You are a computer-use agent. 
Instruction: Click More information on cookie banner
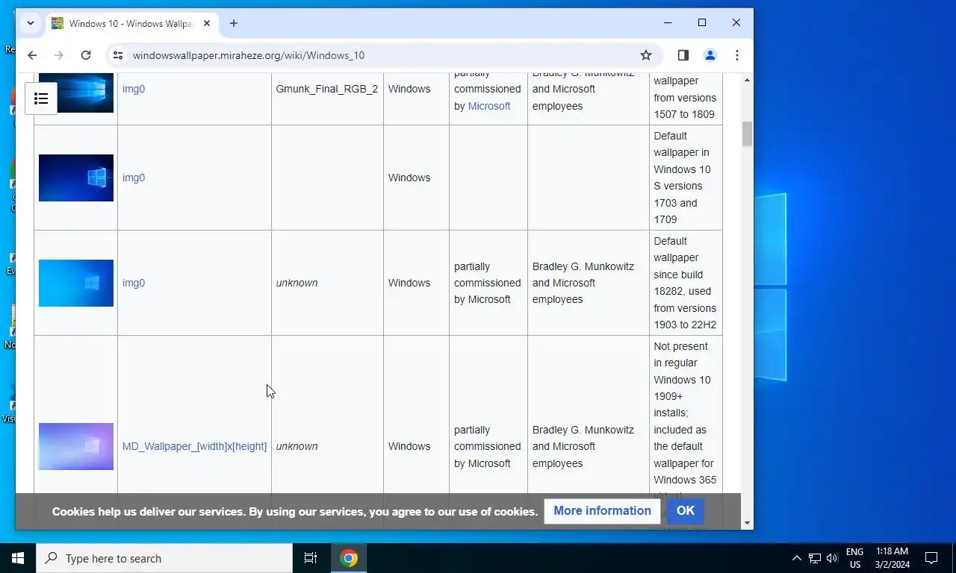click(x=602, y=511)
